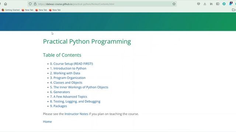Image resolution: width=236 pixels, height=132 pixels.
Task: Open '0. Course Setup (READ FIRST!)' link
Action: 72,63
